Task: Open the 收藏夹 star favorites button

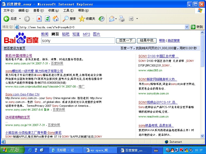Action: tap(87, 19)
